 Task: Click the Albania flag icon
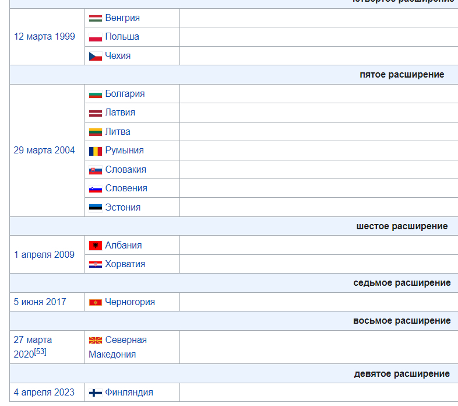(x=96, y=246)
